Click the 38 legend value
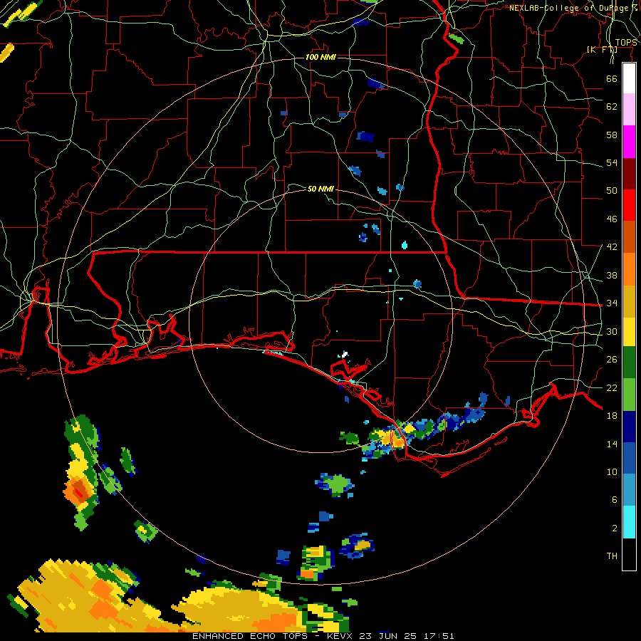This screenshot has width=641, height=641. click(612, 275)
